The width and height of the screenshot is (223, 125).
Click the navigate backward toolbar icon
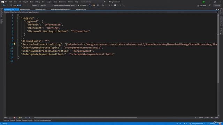tap(3, 6)
